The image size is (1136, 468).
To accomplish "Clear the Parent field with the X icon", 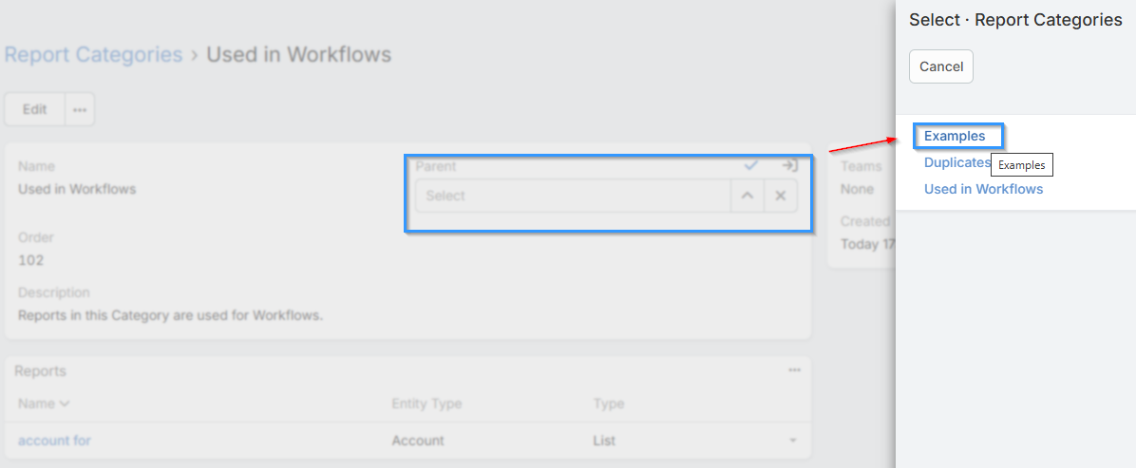I will point(780,196).
